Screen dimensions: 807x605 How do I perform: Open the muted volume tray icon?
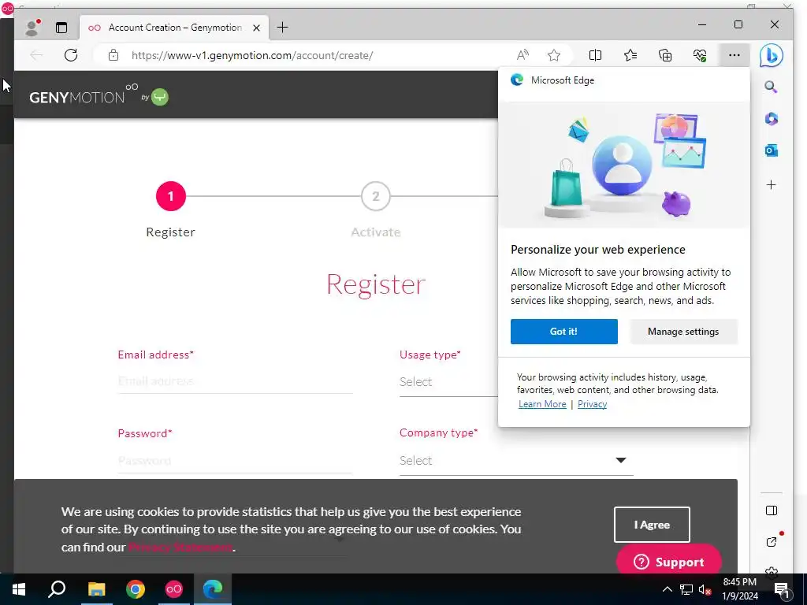click(x=705, y=589)
